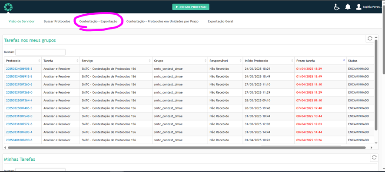Click the Minhas Tarefas heading
The height and width of the screenshot is (172, 385).
(x=20, y=159)
